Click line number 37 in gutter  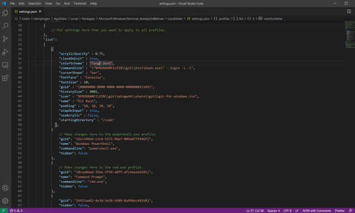20,63
